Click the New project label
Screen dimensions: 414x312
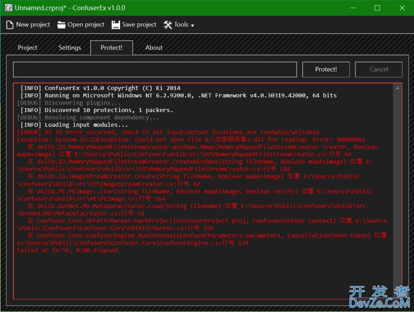tap(33, 24)
